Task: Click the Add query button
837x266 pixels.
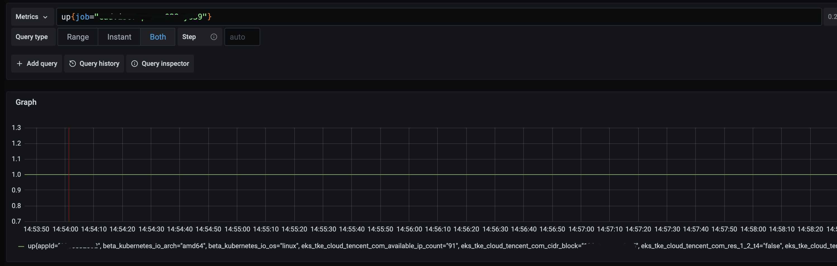Action: [x=36, y=63]
